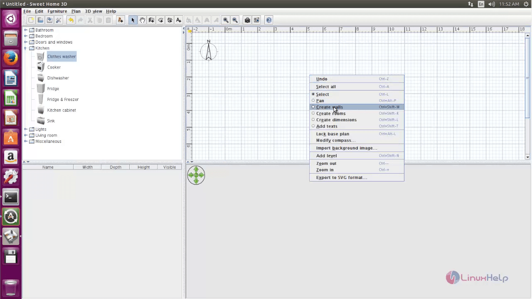Click the Add furniture to home icon
The image size is (532, 299).
(x=121, y=20)
